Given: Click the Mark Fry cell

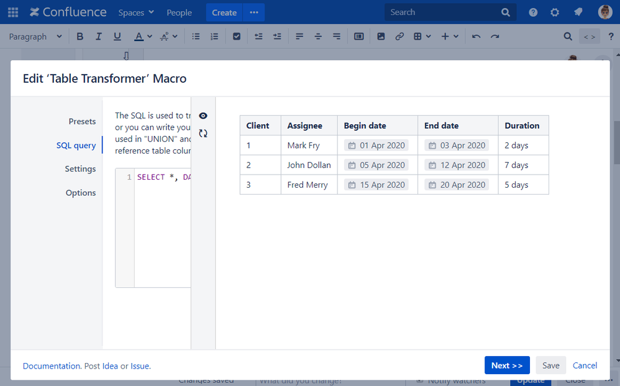Looking at the screenshot, I should click(x=309, y=145).
